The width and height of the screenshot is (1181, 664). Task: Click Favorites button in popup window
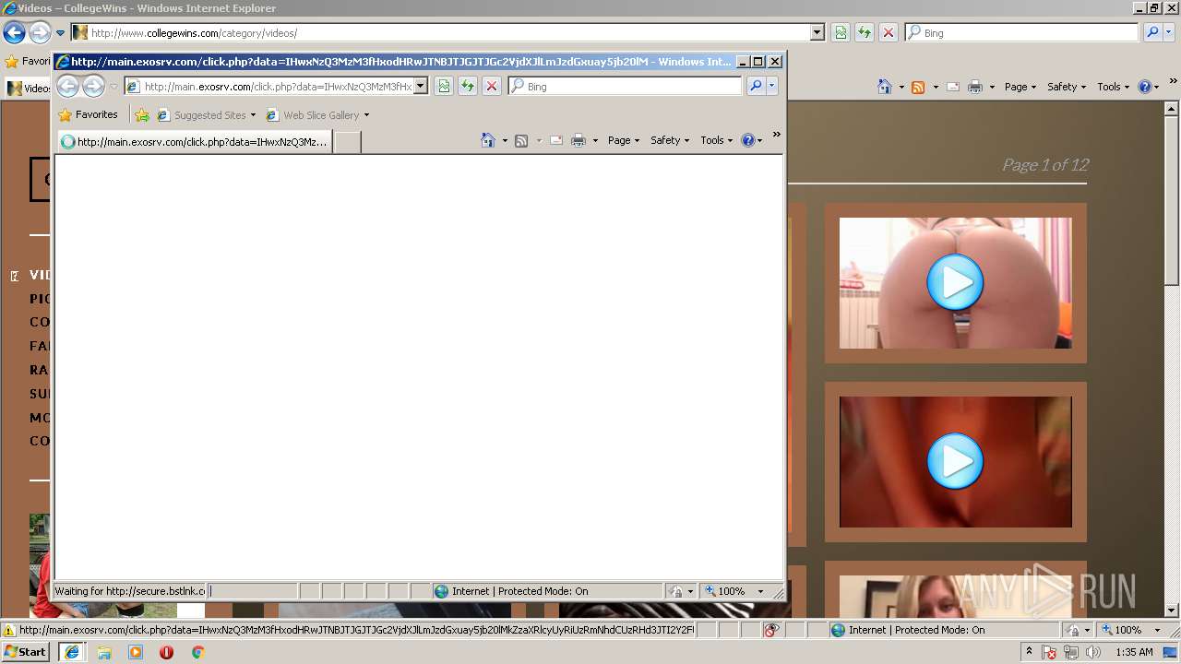[x=88, y=115]
